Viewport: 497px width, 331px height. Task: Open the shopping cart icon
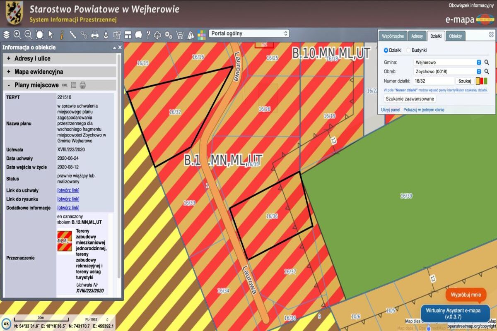point(180,35)
